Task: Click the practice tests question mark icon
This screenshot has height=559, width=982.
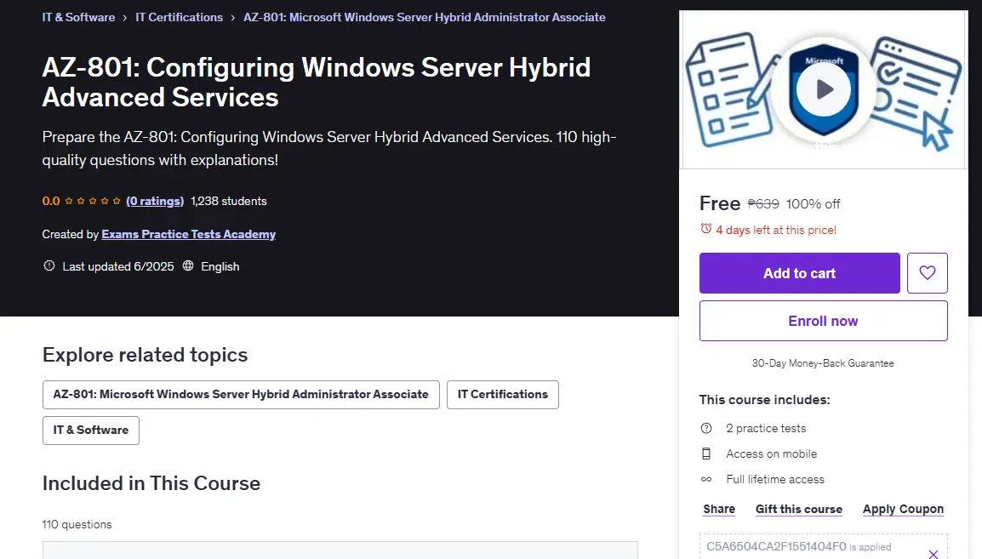Action: [706, 428]
